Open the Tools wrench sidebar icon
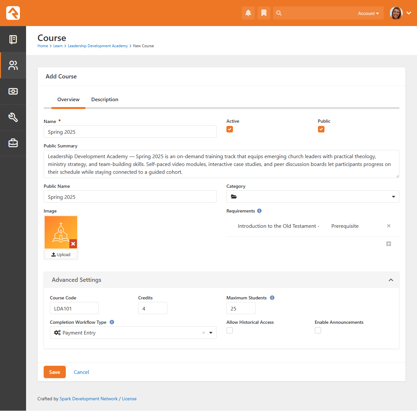The image size is (417, 411). pos(13,117)
